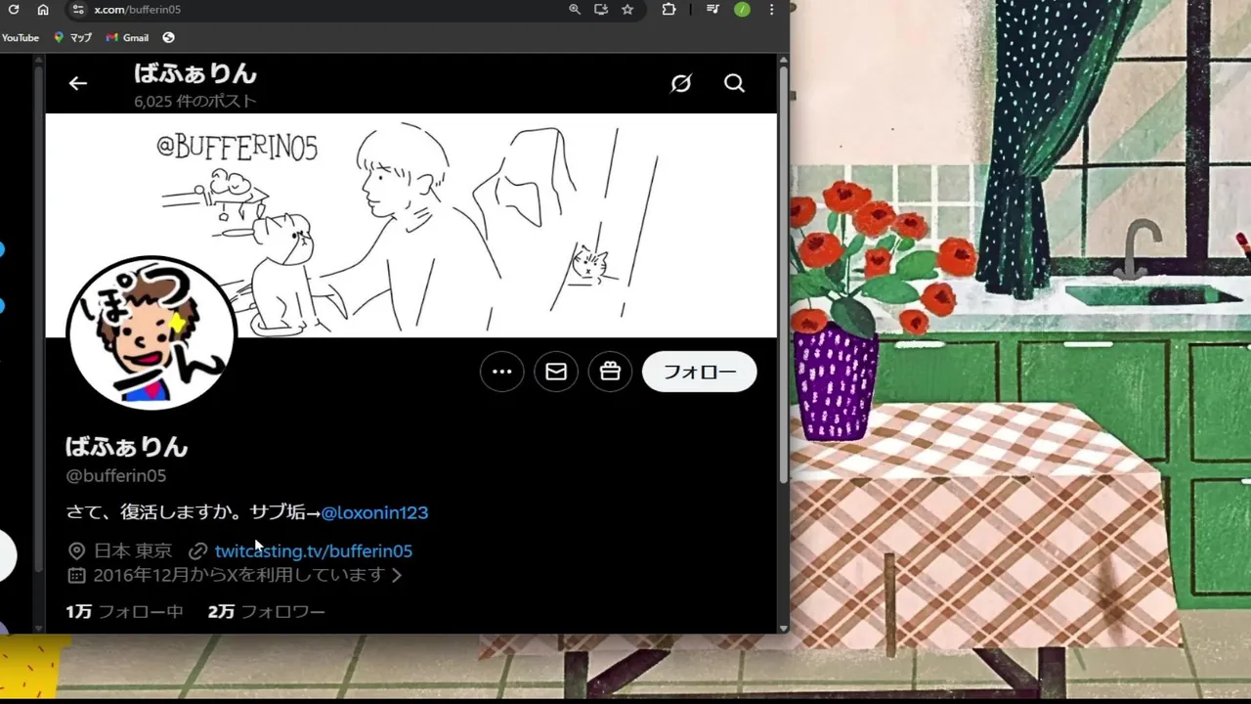Click the @bufferin05 handle text
The height and width of the screenshot is (704, 1251).
pos(116,475)
